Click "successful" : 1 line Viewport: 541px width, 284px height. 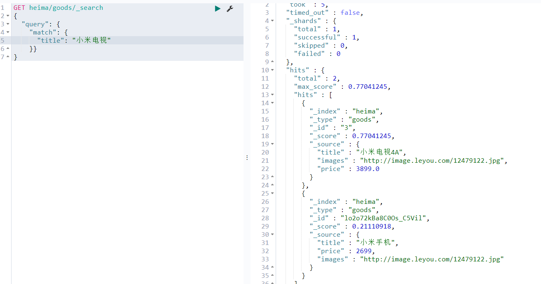(x=326, y=37)
